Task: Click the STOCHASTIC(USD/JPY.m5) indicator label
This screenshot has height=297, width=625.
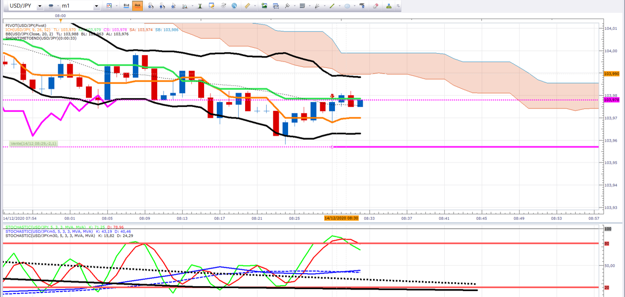Action: click(50, 231)
